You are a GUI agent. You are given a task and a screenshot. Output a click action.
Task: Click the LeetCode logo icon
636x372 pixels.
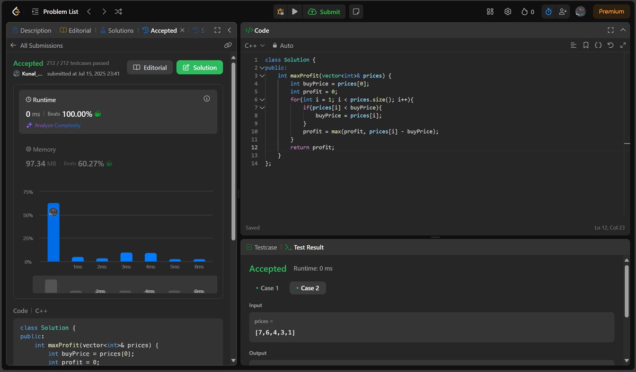click(16, 11)
